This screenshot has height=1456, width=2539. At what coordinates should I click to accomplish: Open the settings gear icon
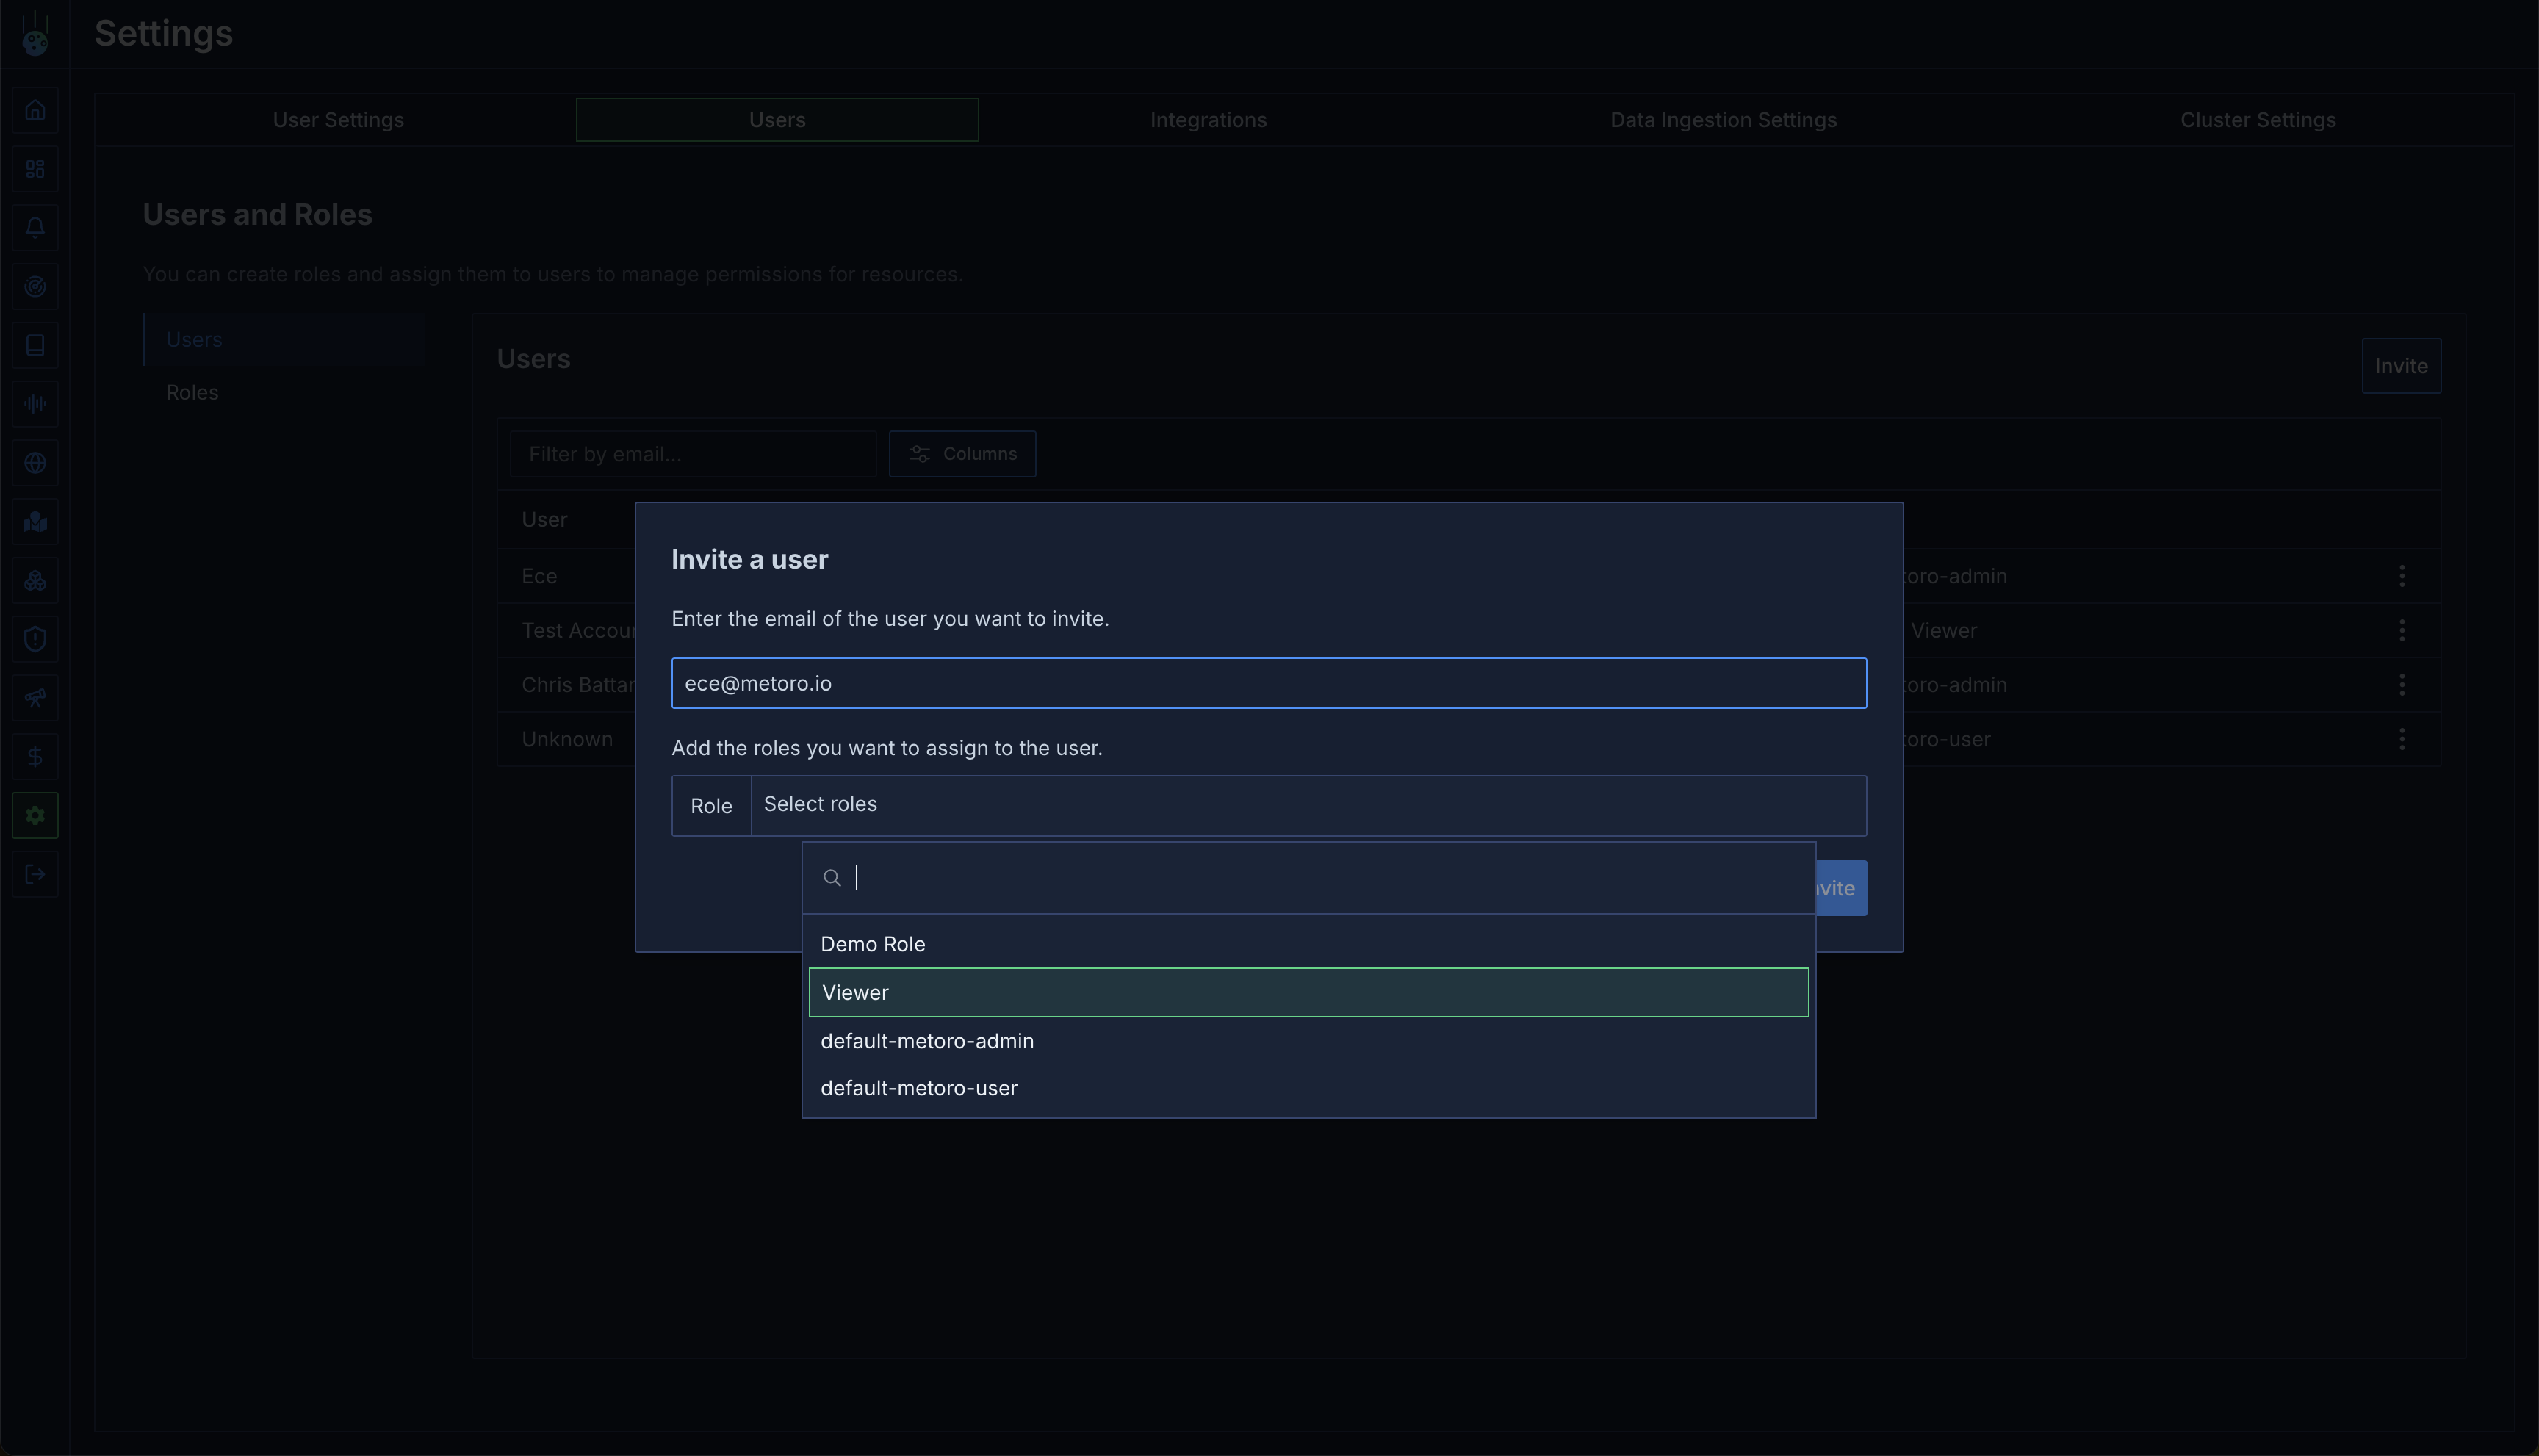[x=35, y=816]
